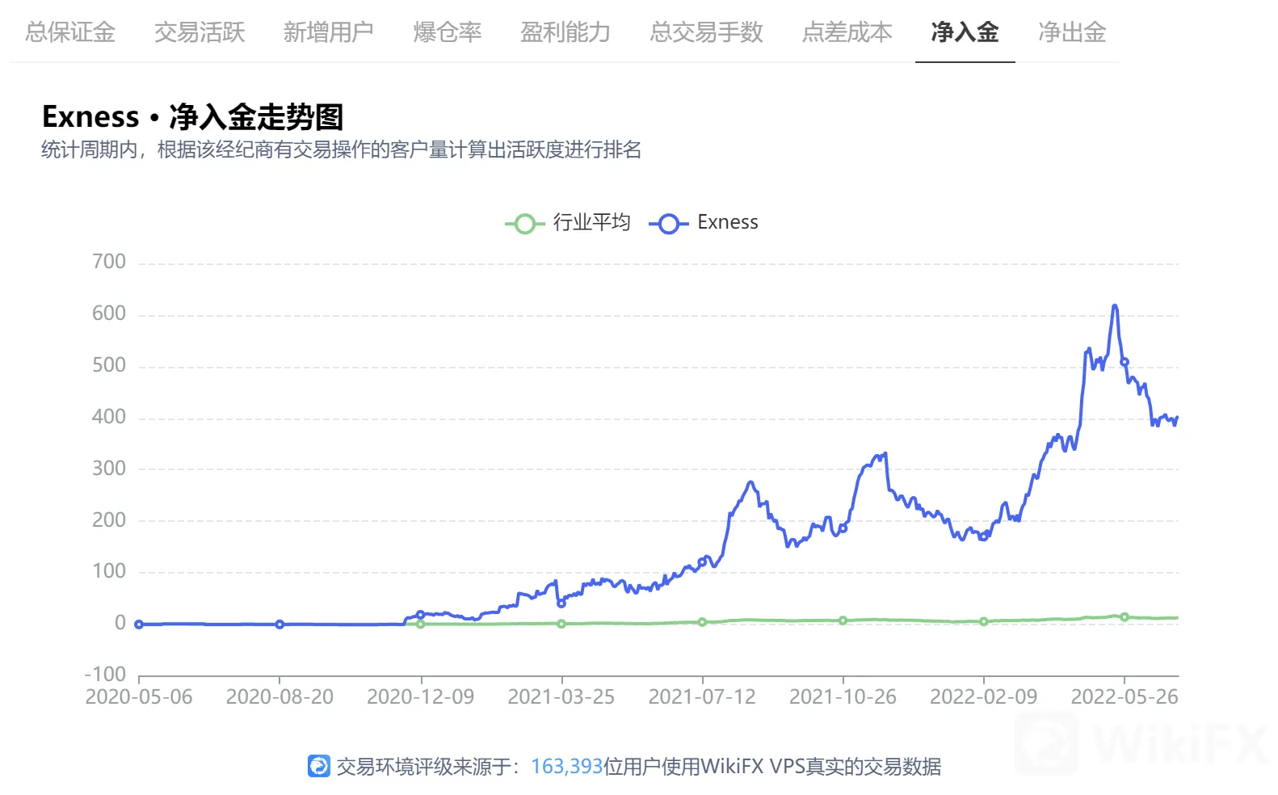Image resolution: width=1278 pixels, height=795 pixels.
Task: Click the y-axis value -100
Action: pos(106,675)
